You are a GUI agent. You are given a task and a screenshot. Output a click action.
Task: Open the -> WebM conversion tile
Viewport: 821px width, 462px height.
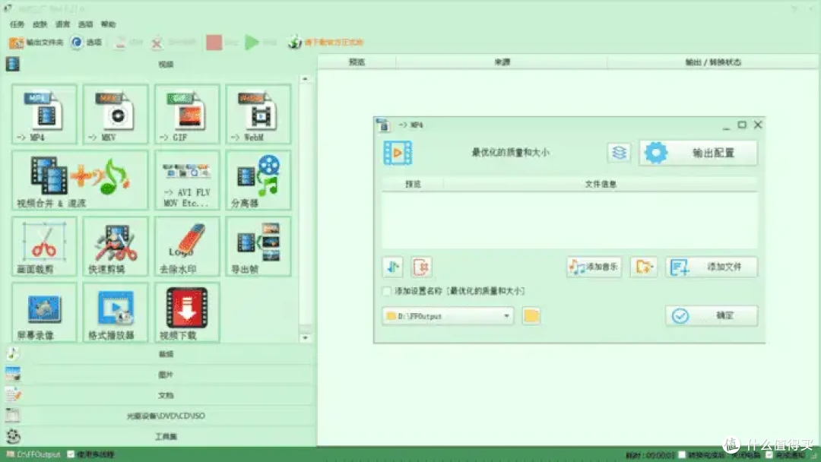click(258, 114)
